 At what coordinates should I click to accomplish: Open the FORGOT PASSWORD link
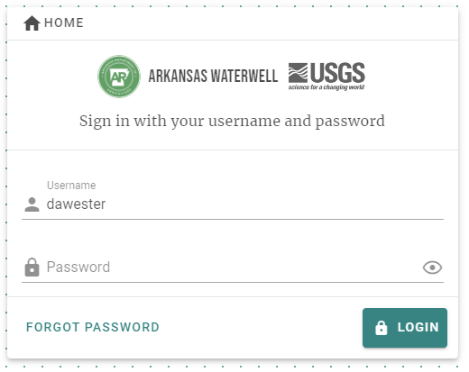[93, 327]
